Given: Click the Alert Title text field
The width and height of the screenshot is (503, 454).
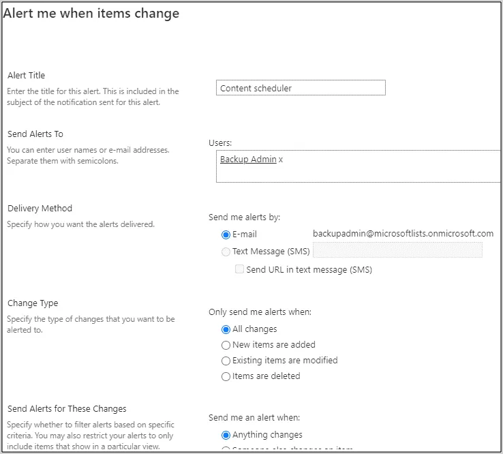Looking at the screenshot, I should [x=300, y=88].
